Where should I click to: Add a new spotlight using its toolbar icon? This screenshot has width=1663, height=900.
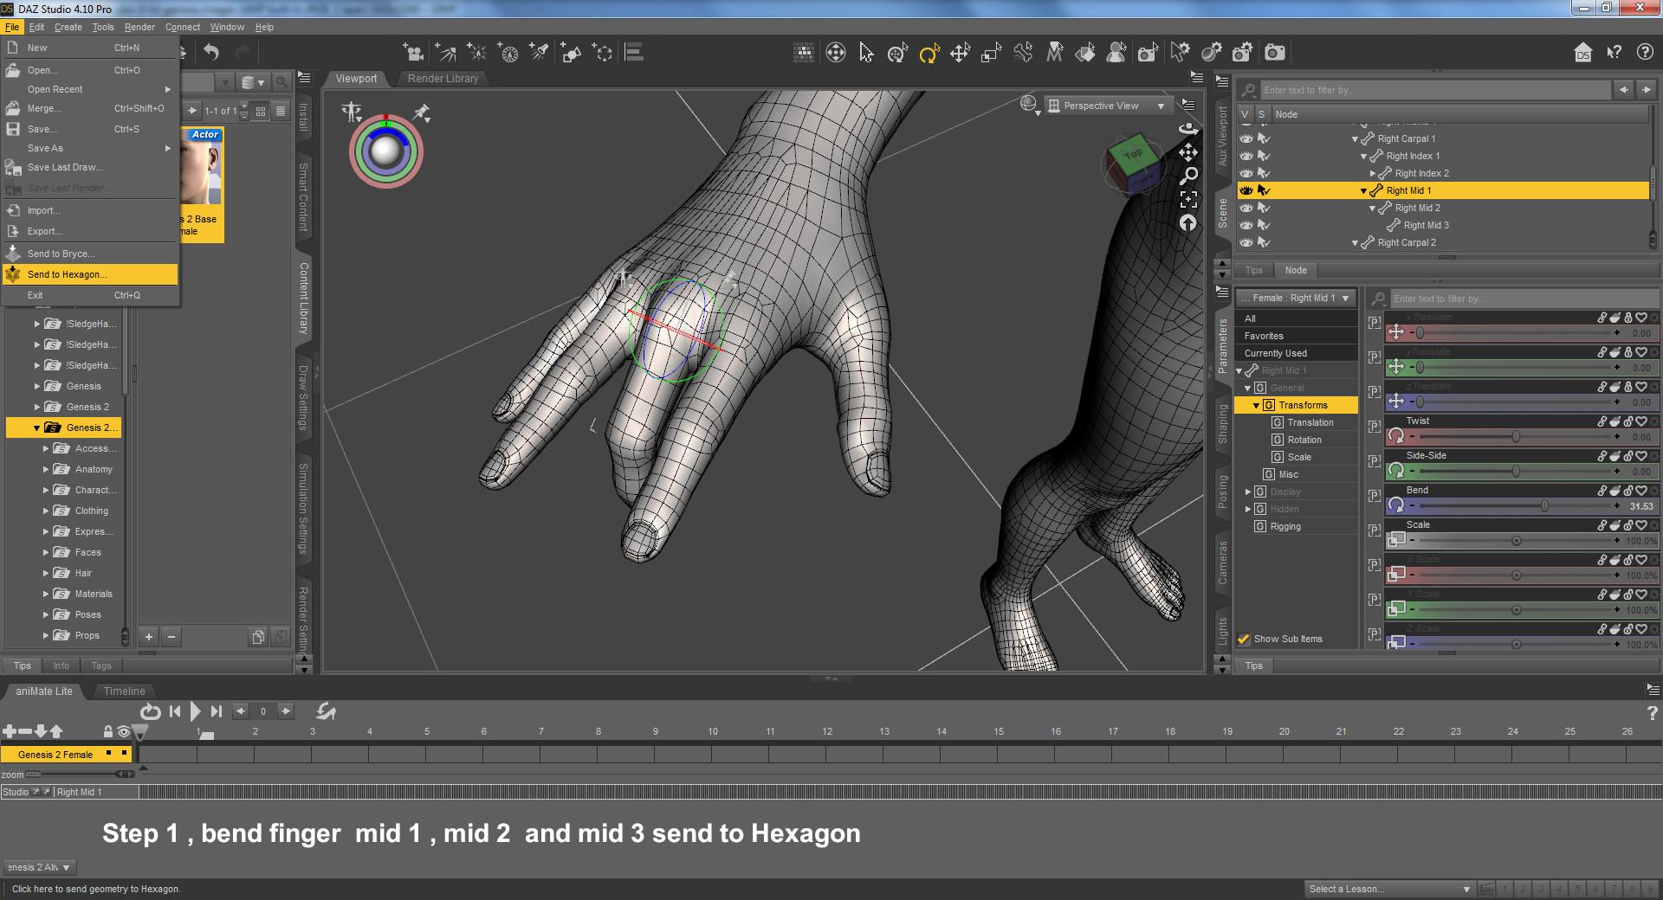(540, 53)
